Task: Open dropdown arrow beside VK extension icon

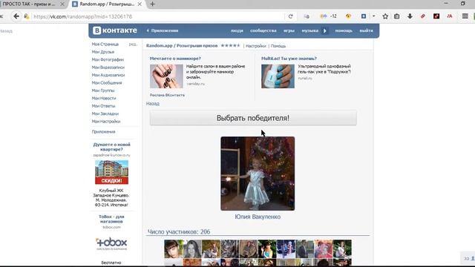Action: click(x=373, y=16)
